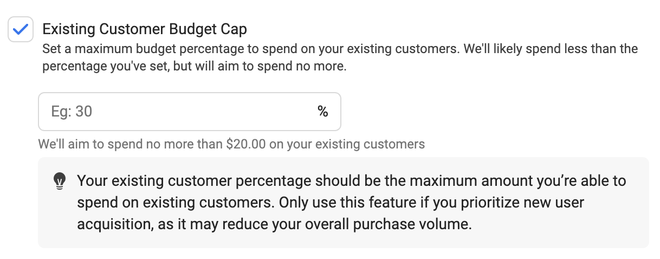Image resolution: width=660 pixels, height=259 pixels.
Task: Click the blue checkmark in the checkbox
Action: [21, 29]
